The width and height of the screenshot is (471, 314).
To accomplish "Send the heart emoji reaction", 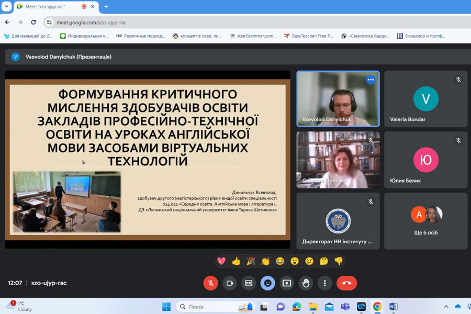I will 221,261.
